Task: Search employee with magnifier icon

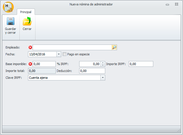Action: (114, 47)
